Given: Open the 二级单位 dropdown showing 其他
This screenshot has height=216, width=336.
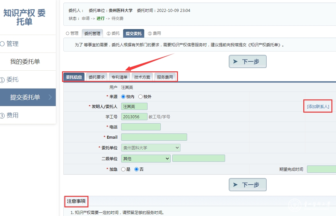Looking at the screenshot, I should coord(146,159).
